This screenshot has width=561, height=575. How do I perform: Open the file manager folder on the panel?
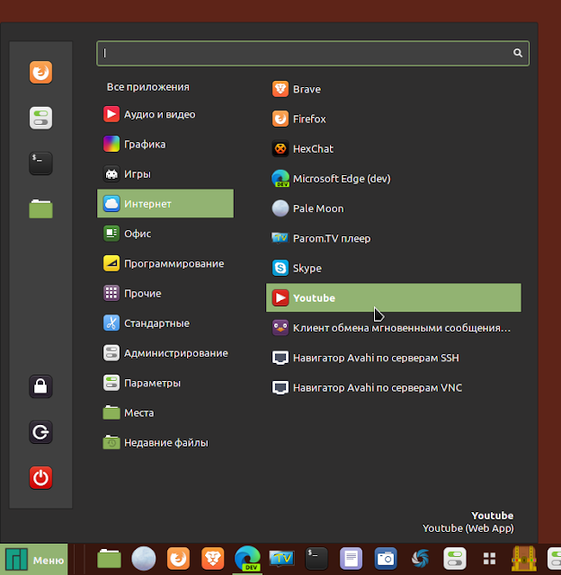pyautogui.click(x=109, y=559)
